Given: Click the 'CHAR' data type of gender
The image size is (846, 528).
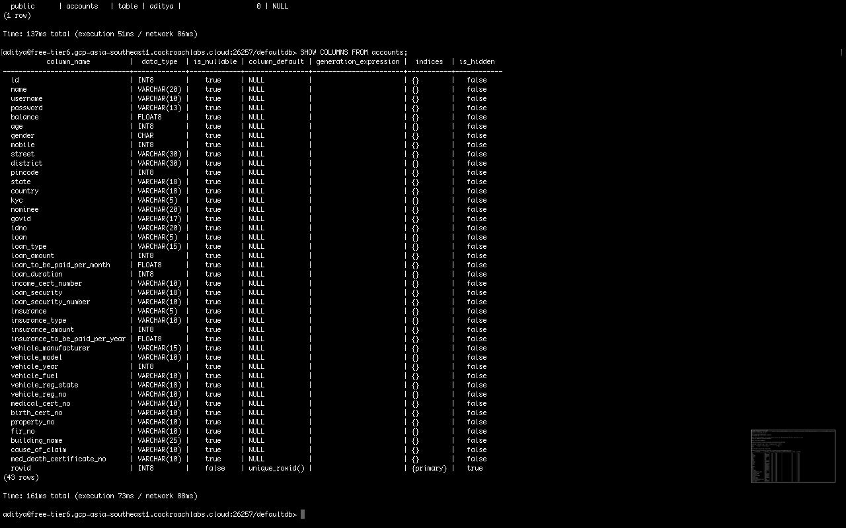Looking at the screenshot, I should point(145,135).
